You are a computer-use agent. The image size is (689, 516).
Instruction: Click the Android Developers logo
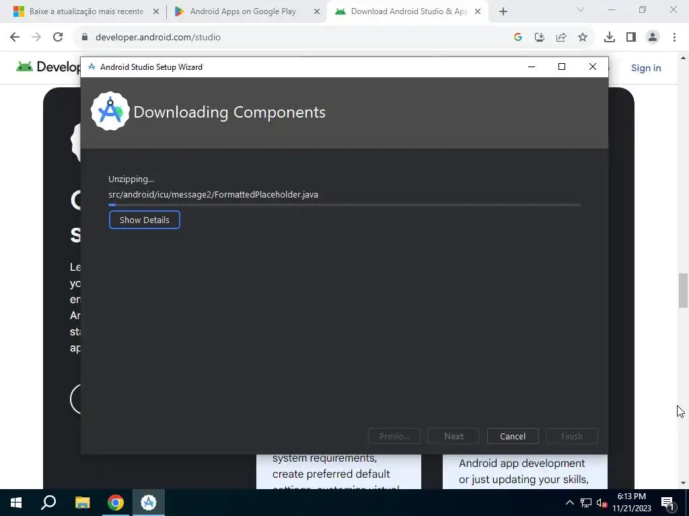click(48, 67)
